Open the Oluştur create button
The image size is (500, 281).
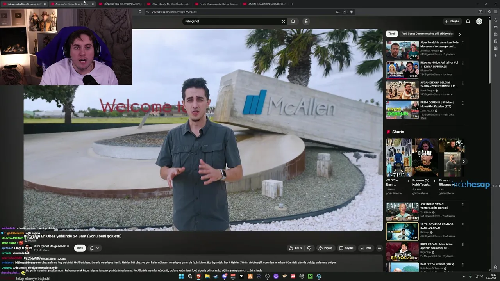point(452,21)
